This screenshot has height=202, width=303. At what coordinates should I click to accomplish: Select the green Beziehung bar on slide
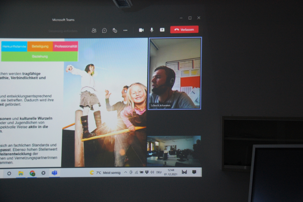(x=39, y=56)
